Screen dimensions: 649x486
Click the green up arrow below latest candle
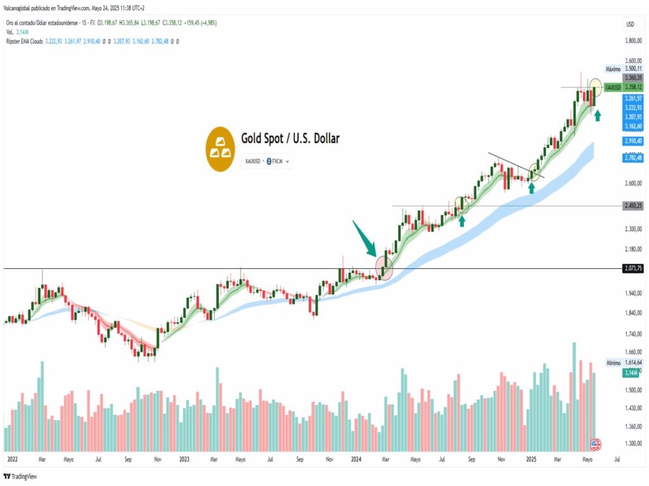[x=598, y=115]
